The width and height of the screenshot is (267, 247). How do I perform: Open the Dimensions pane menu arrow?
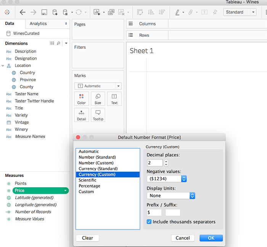66,43
